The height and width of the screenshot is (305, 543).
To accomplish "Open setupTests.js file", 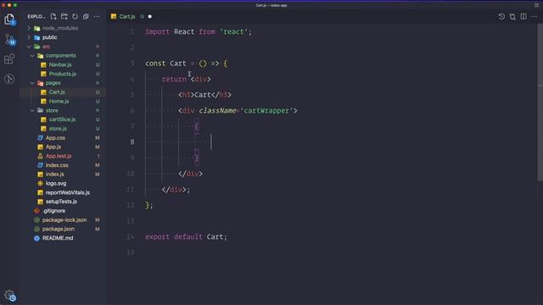I will click(61, 202).
